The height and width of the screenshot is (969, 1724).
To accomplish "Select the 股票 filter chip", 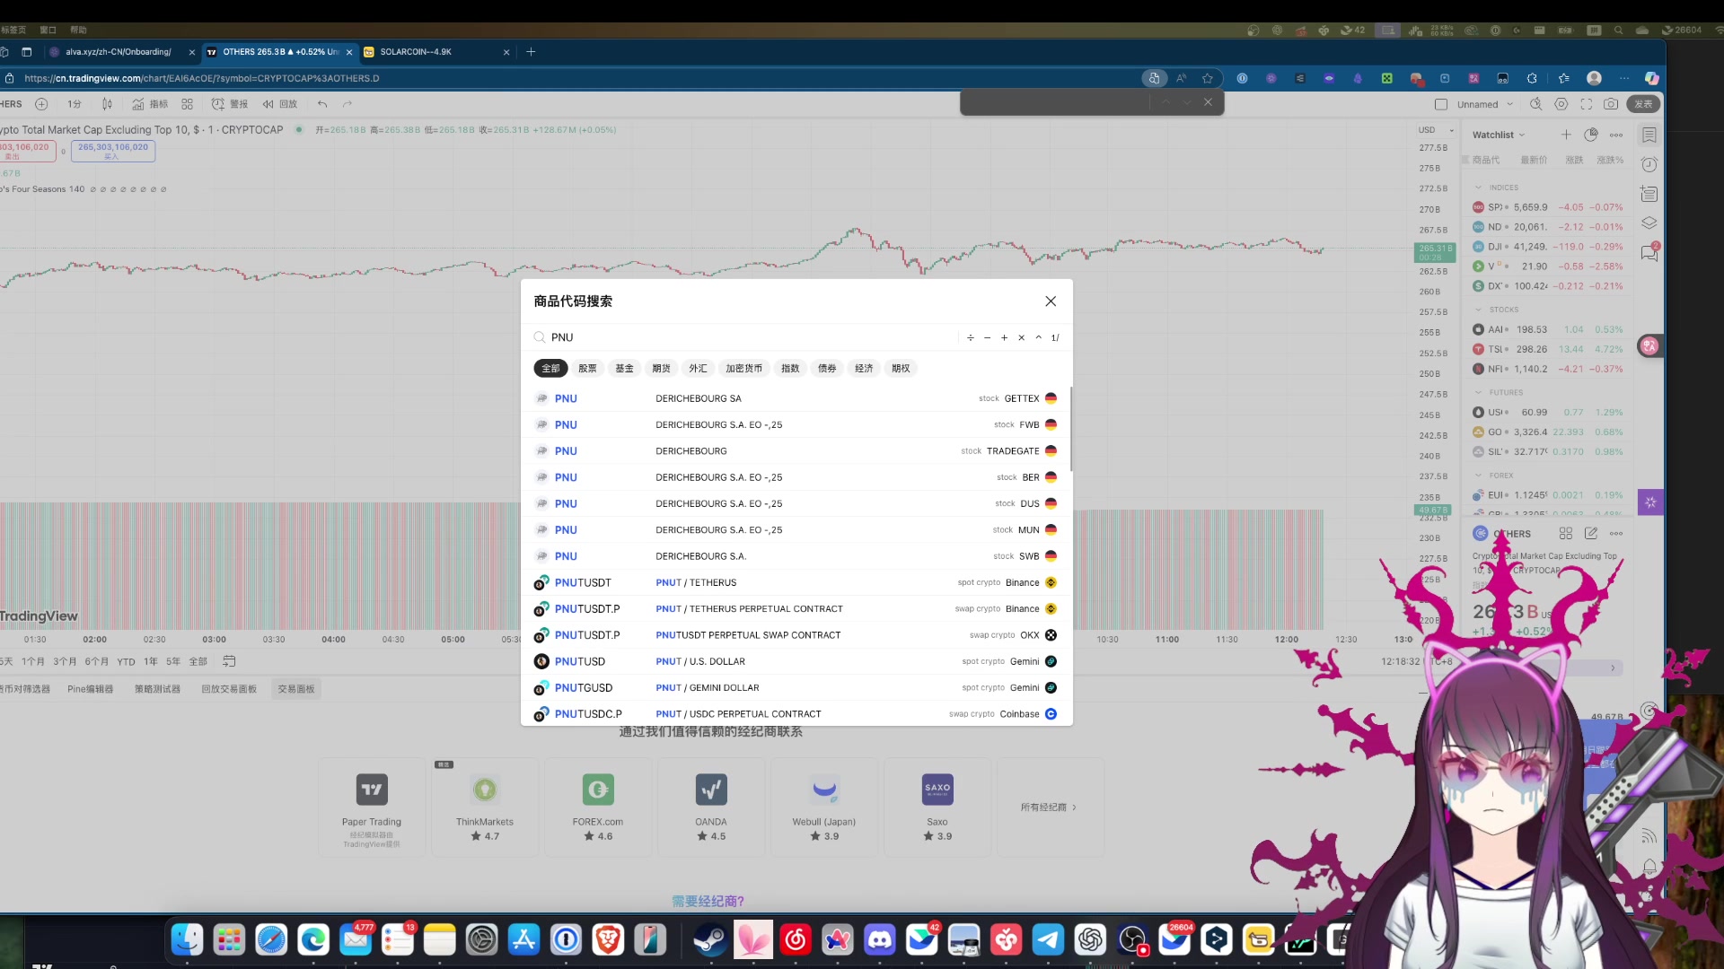I will (x=587, y=369).
